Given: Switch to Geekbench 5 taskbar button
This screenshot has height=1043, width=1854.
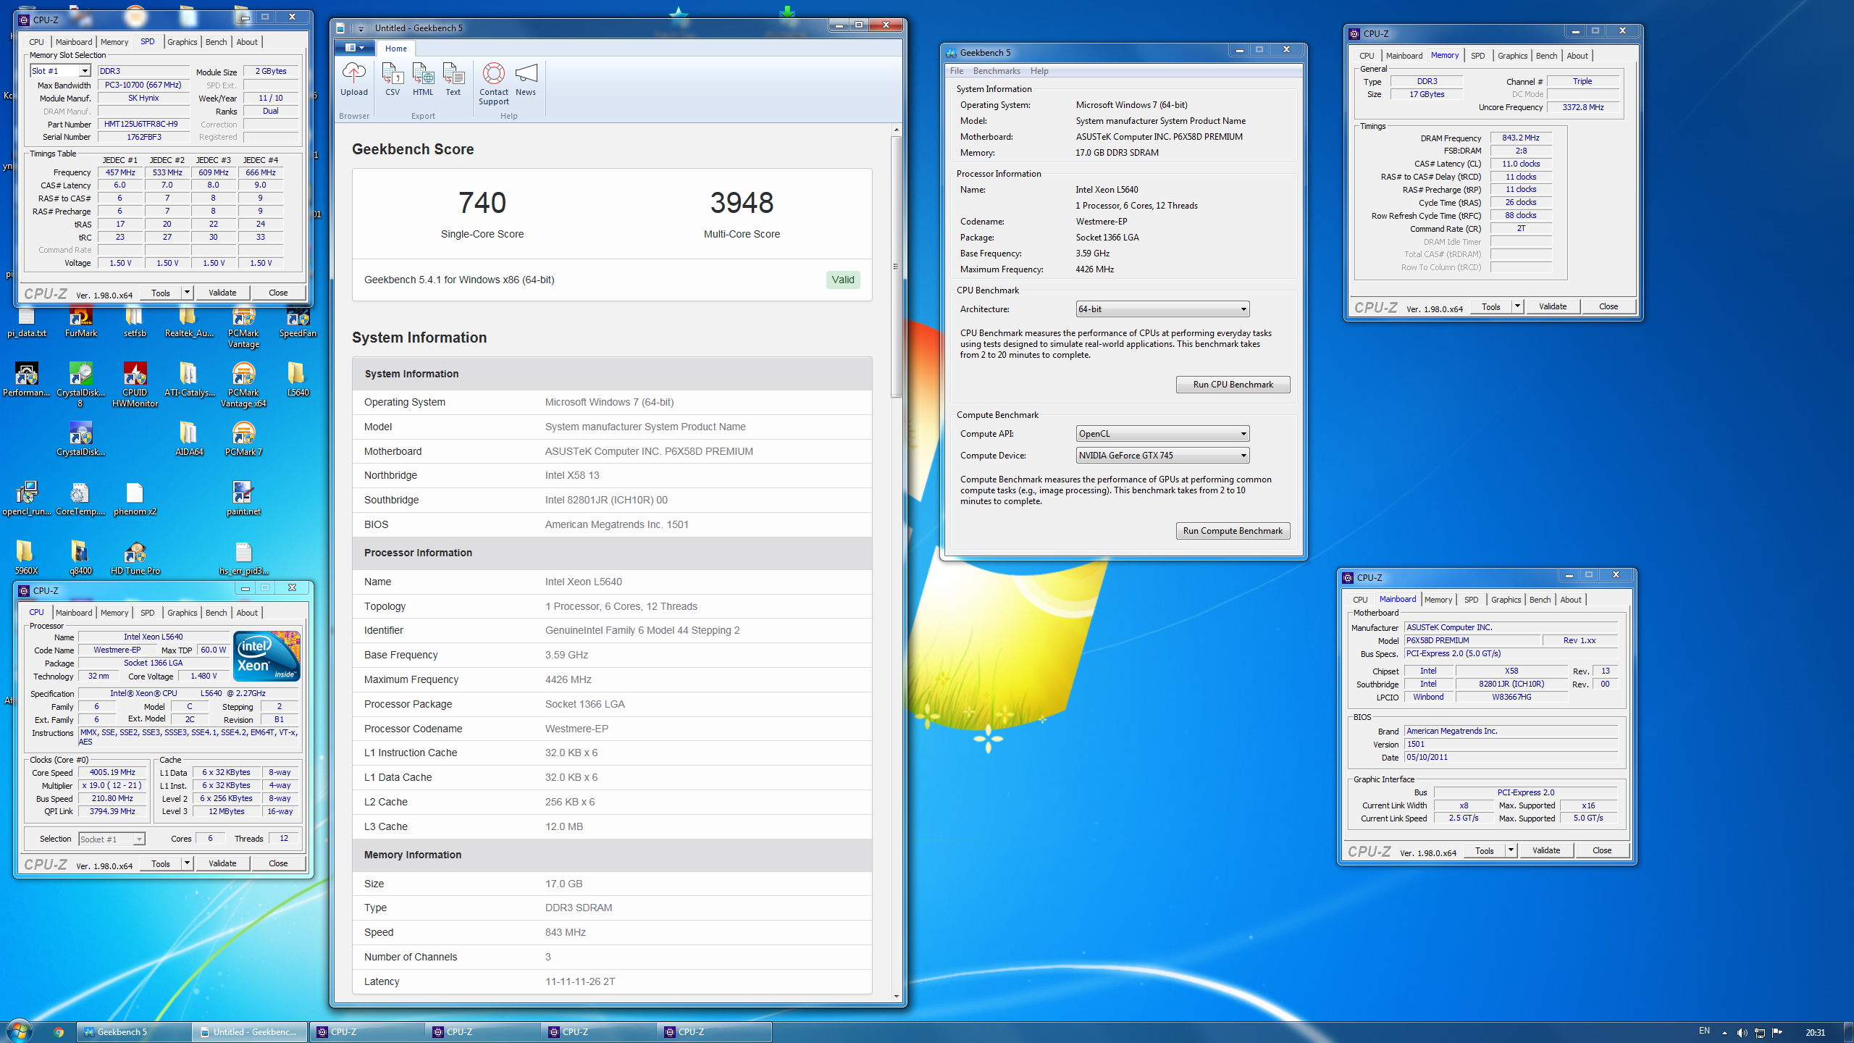Looking at the screenshot, I should [134, 1032].
